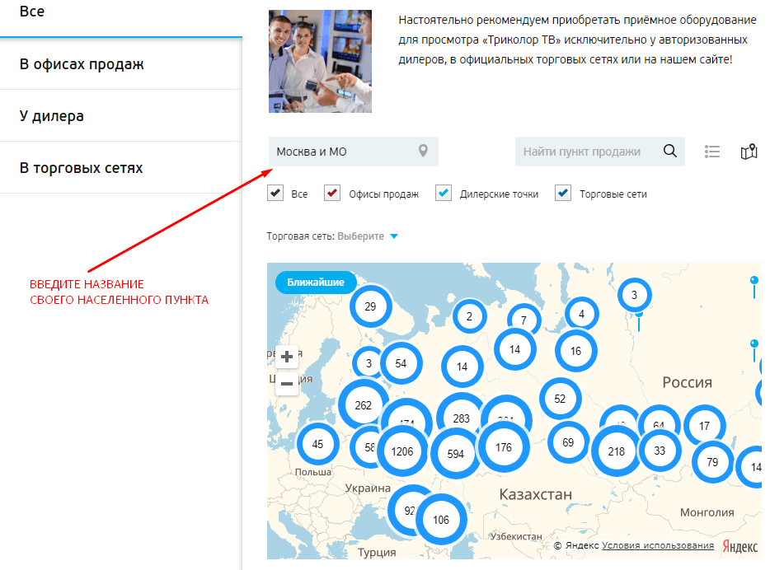Switch to map view icon

749,152
